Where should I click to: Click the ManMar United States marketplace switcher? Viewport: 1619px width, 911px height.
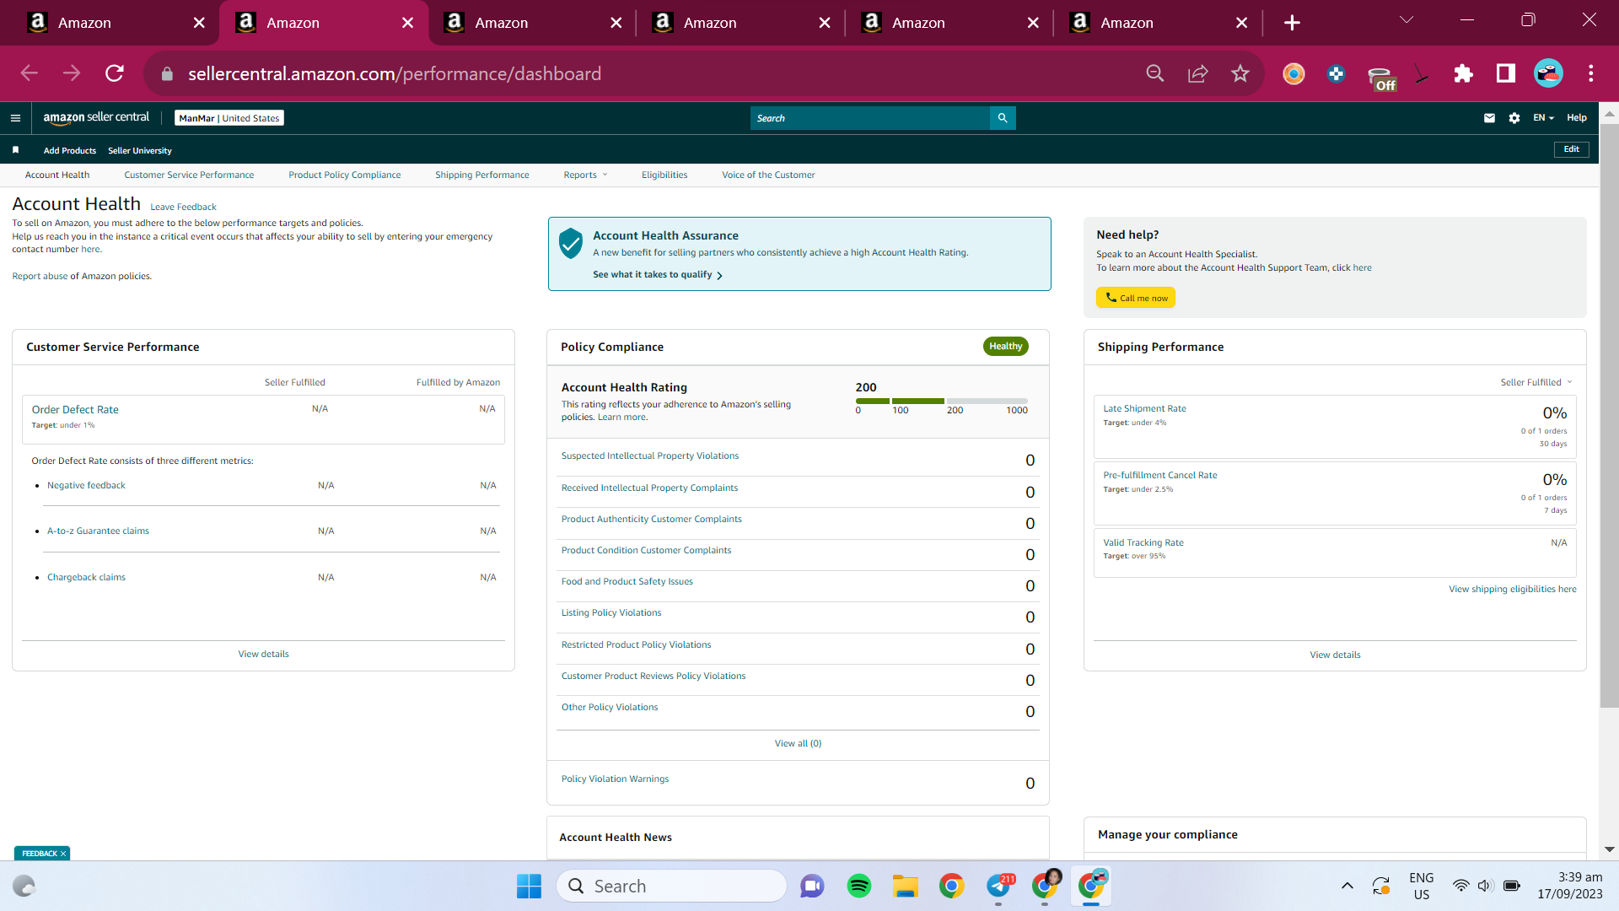tap(229, 118)
